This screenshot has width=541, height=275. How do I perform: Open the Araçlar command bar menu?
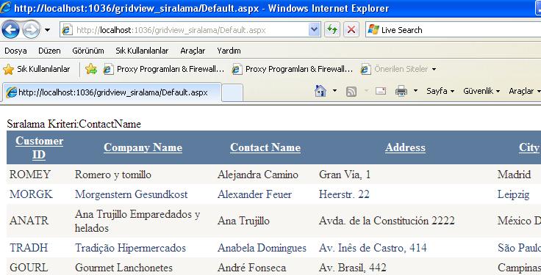pos(524,91)
